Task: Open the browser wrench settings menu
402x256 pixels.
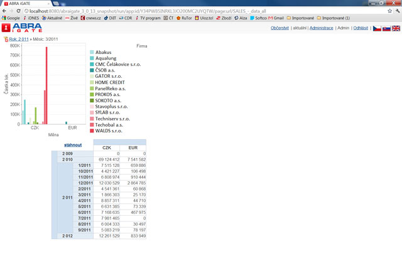Action: [398, 11]
